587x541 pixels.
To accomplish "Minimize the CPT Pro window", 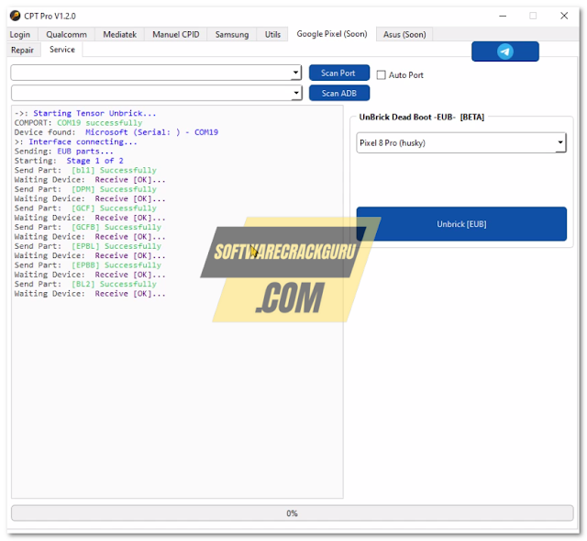I will 501,16.
